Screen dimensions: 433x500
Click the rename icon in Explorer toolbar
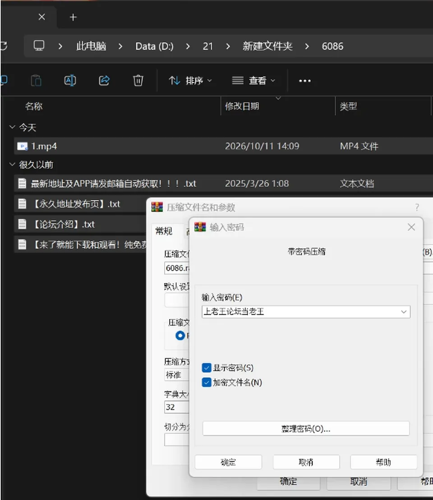[x=70, y=80]
